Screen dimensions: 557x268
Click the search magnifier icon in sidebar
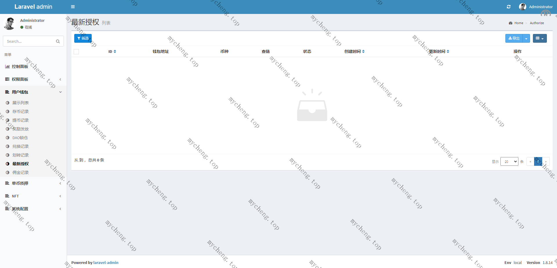tap(58, 41)
